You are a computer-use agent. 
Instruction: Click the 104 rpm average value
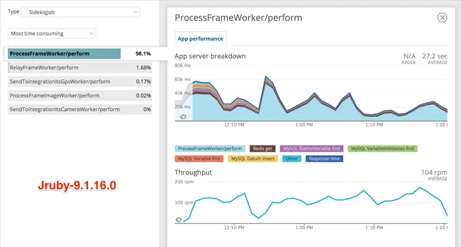pos(434,172)
